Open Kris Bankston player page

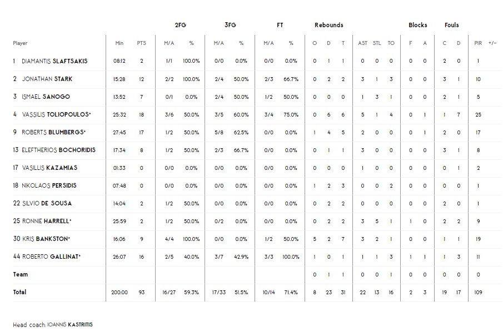(x=47, y=239)
